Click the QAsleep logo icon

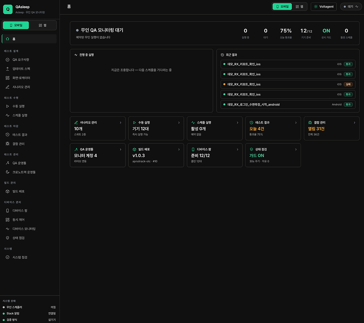[8, 9]
